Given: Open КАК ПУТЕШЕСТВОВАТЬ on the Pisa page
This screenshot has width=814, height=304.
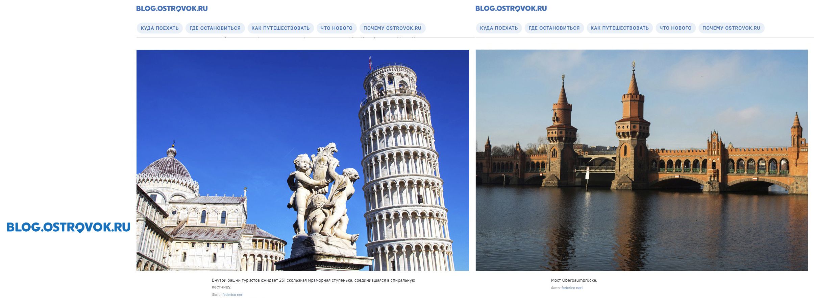Looking at the screenshot, I should (280, 28).
